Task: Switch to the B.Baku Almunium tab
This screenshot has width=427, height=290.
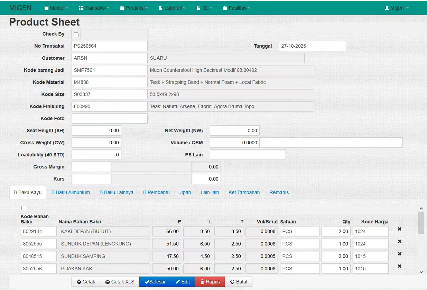Action: tap(71, 192)
